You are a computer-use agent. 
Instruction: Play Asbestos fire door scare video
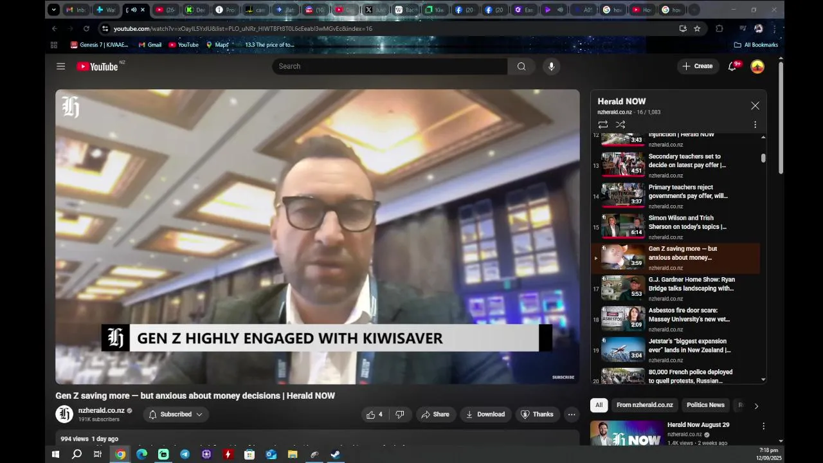(x=675, y=320)
